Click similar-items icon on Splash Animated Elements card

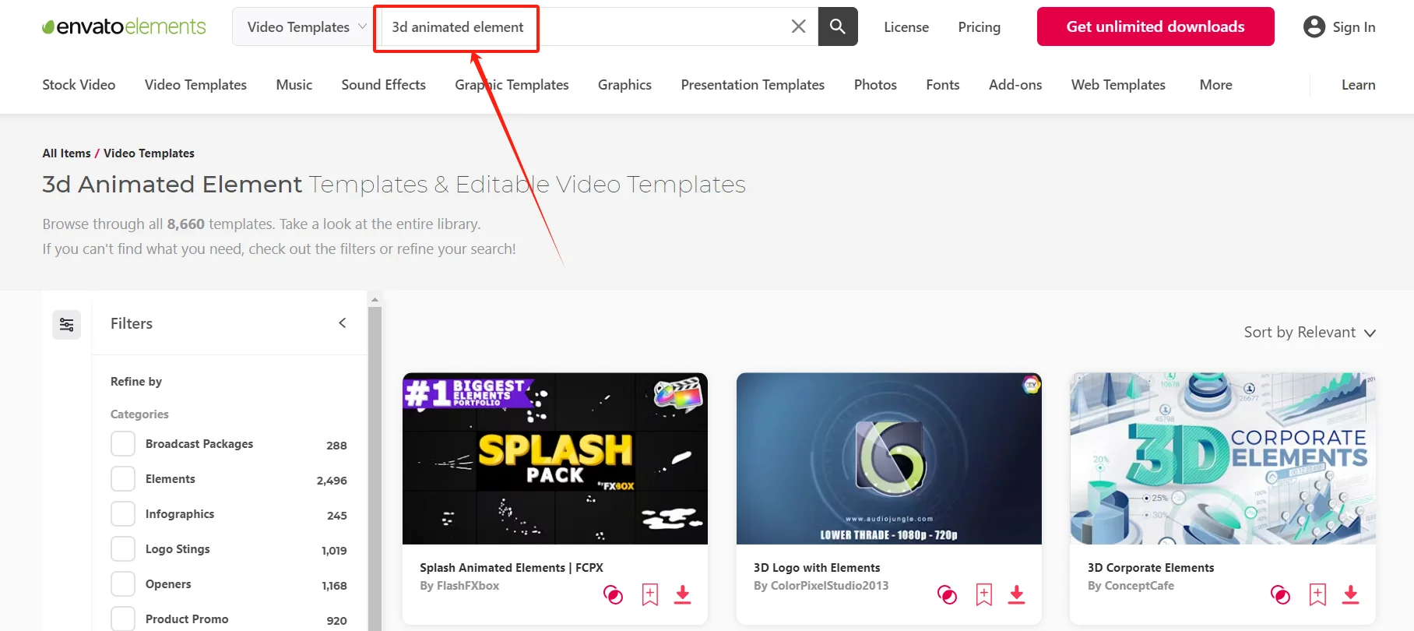[613, 595]
